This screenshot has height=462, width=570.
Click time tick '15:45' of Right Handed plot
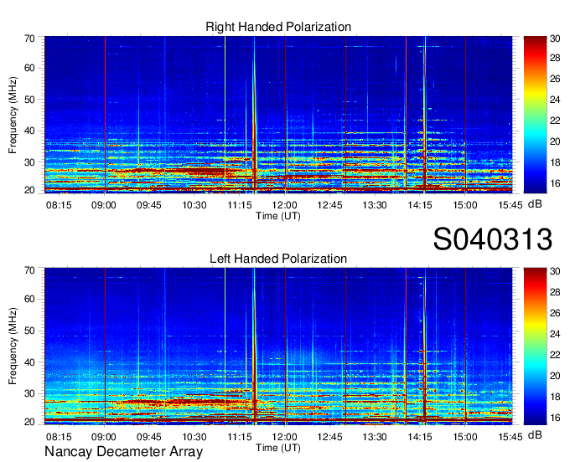click(510, 205)
